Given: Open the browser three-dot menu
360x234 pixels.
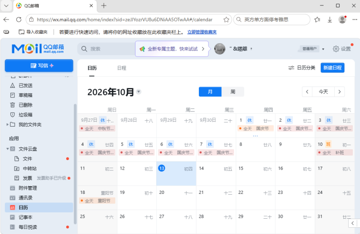Looking at the screenshot, I should click(x=355, y=19).
